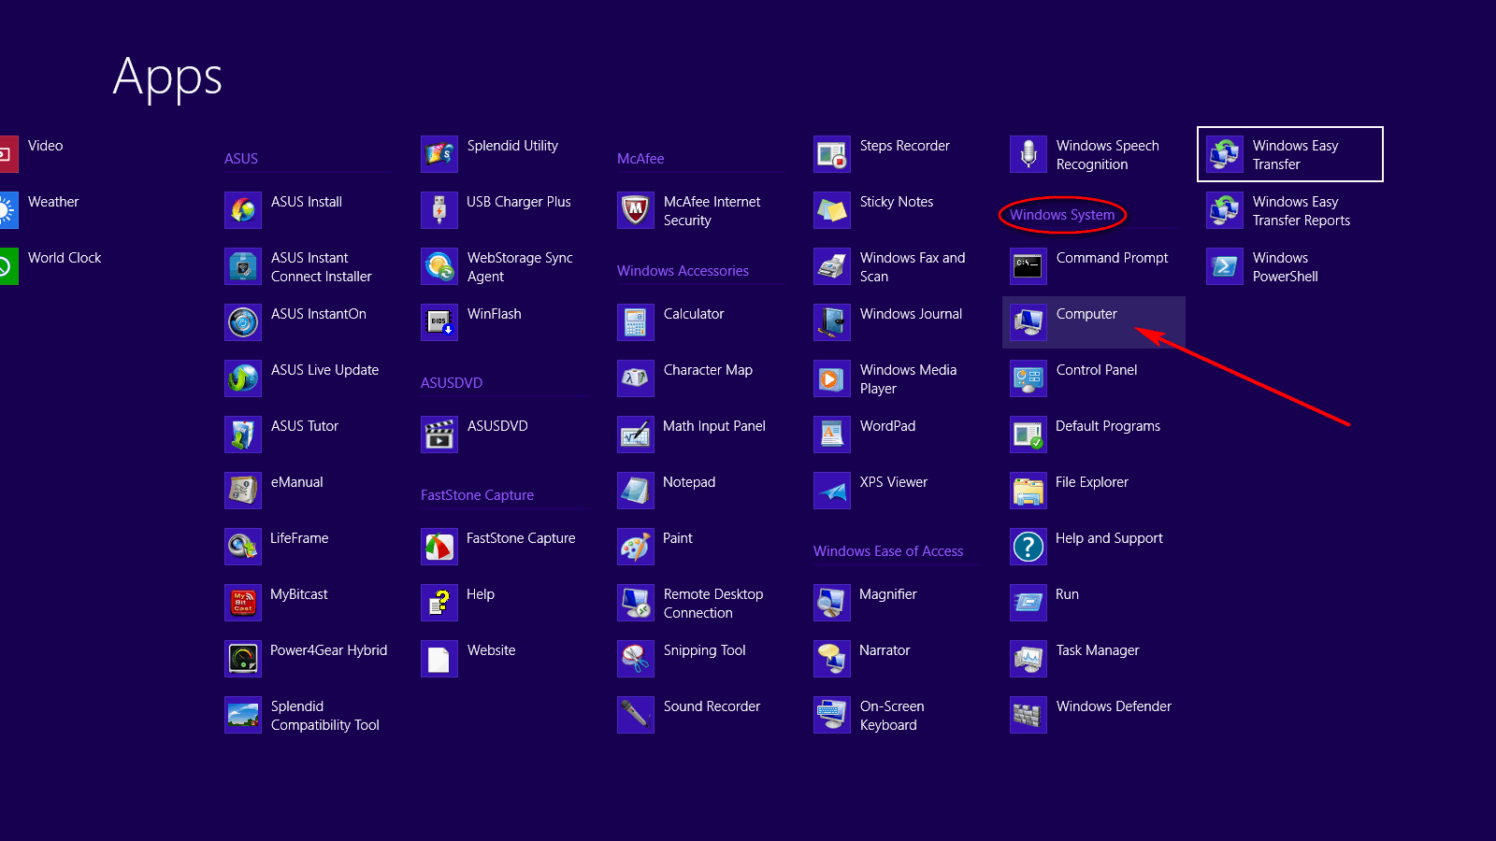Launch the Windows Journal icon
The height and width of the screenshot is (841, 1496).
[832, 322]
